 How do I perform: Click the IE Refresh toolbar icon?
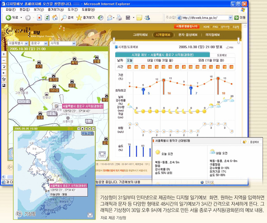tap(47, 17)
